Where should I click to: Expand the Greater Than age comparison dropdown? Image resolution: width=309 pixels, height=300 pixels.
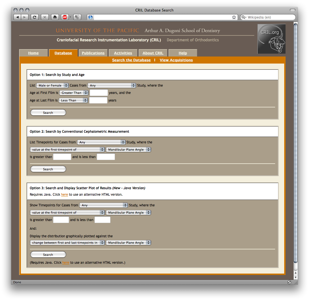(74, 93)
